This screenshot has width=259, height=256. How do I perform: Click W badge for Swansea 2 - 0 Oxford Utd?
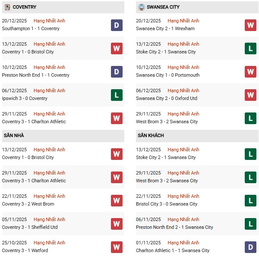(251, 95)
